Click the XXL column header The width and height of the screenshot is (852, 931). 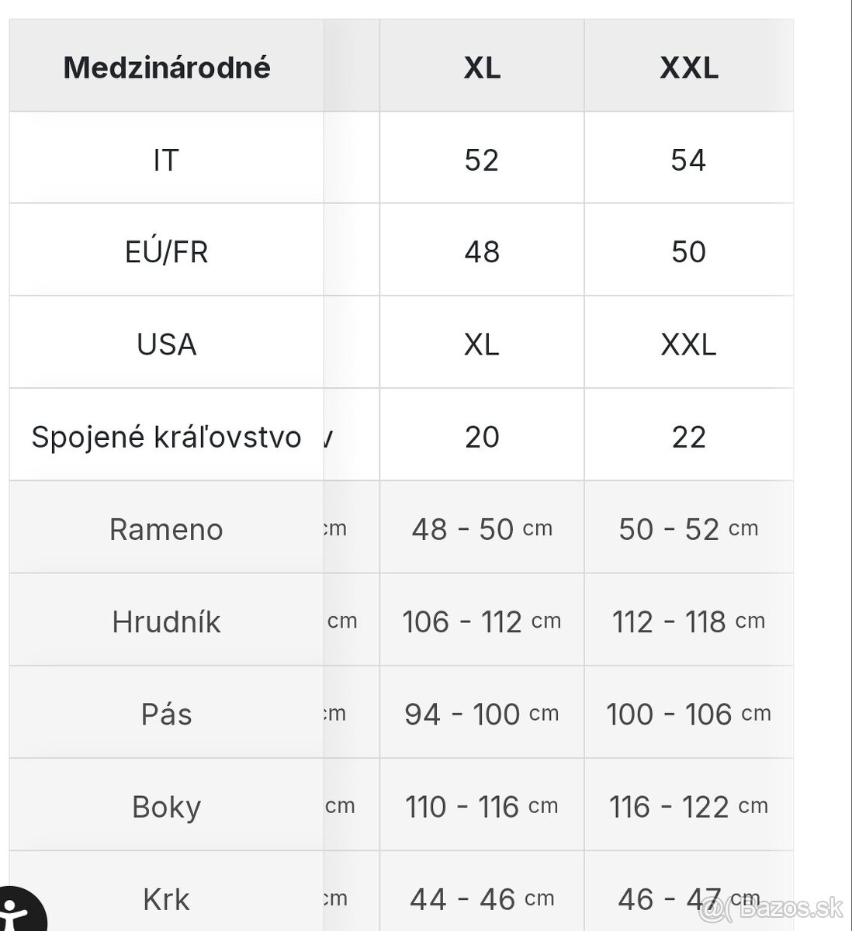tap(688, 68)
